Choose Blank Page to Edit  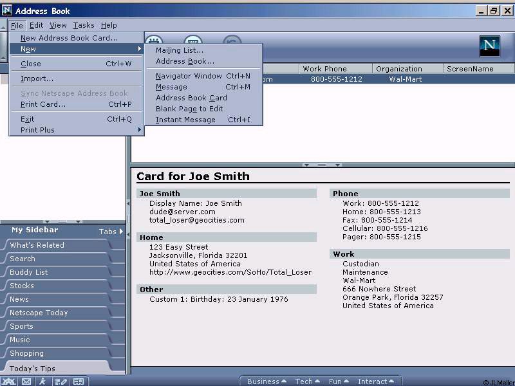coord(203,109)
